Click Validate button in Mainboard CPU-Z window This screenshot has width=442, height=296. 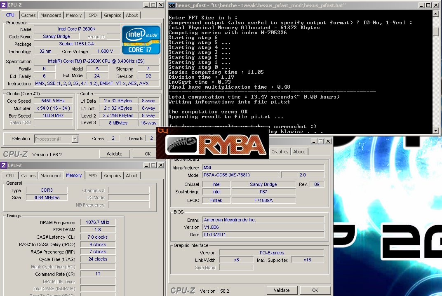point(282,290)
